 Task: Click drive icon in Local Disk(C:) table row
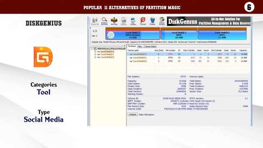131,54
